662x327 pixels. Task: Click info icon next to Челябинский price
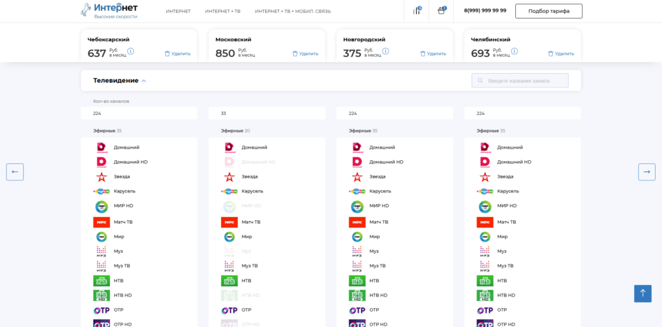coord(514,51)
